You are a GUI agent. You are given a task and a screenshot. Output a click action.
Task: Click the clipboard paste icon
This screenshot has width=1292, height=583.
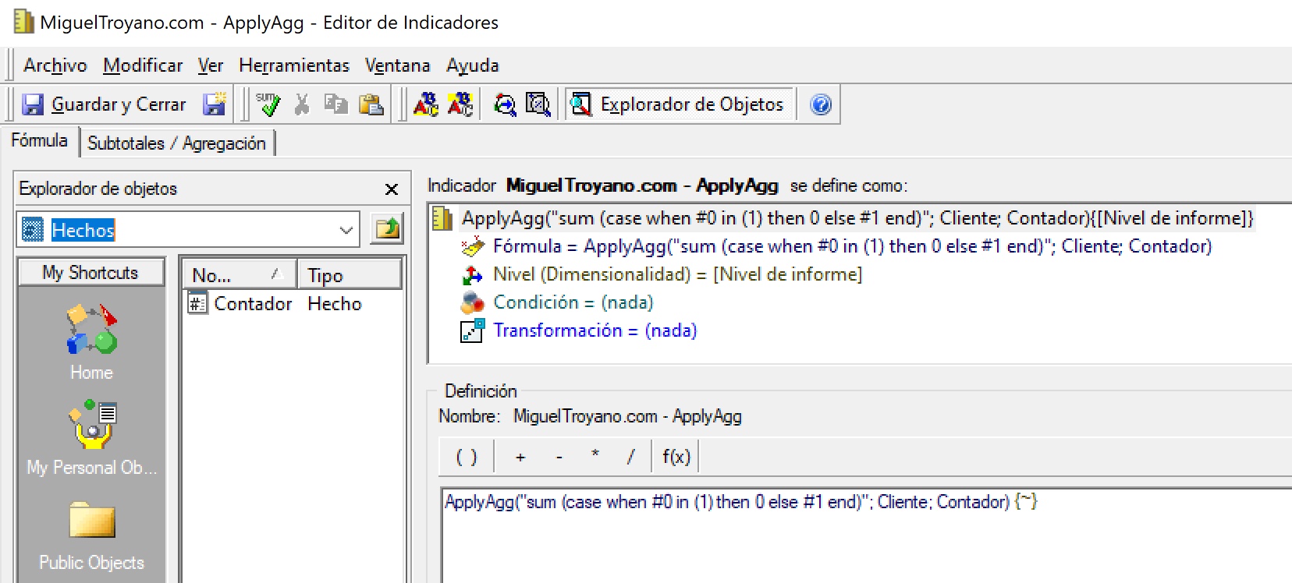pos(371,104)
